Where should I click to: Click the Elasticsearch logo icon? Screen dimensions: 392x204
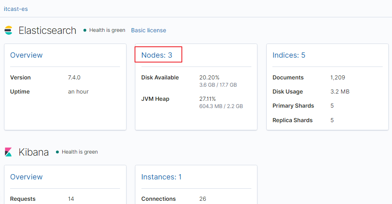pyautogui.click(x=8, y=30)
